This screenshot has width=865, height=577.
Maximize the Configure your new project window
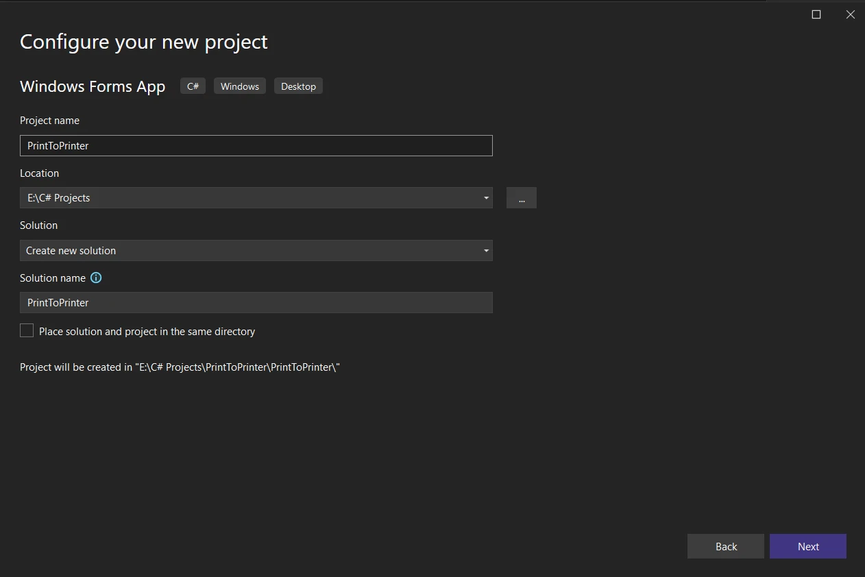point(816,14)
